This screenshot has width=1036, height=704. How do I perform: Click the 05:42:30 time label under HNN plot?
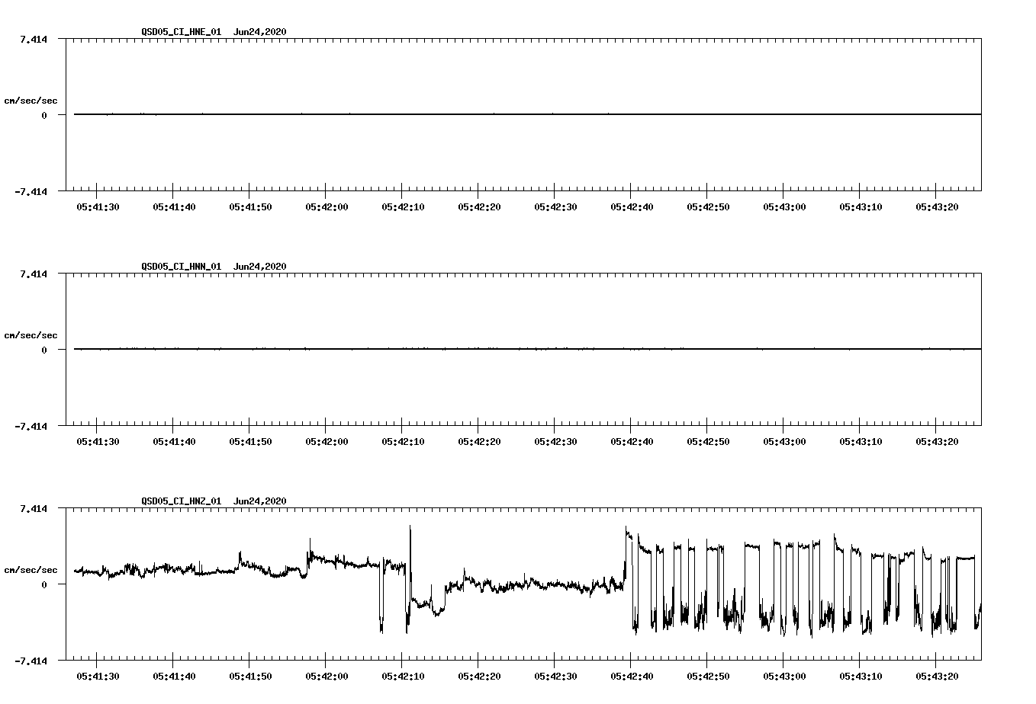point(555,442)
